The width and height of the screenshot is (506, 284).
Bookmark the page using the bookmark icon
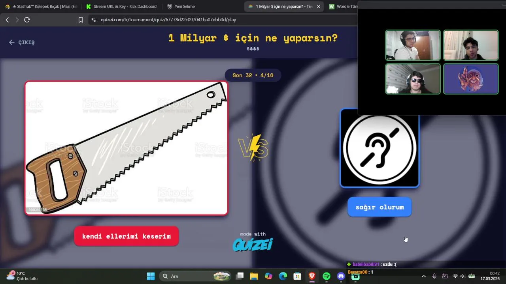[81, 20]
